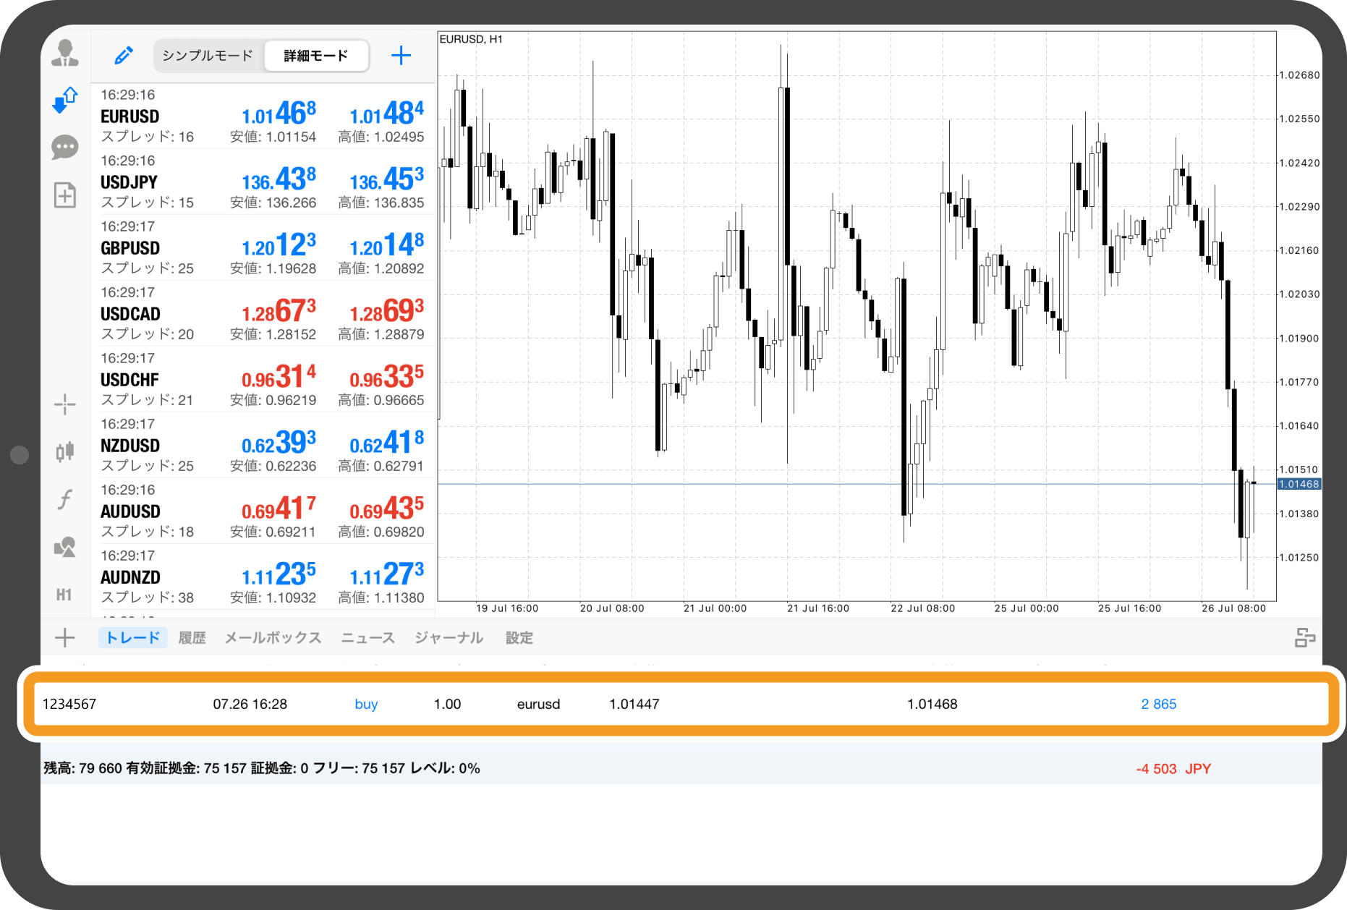Open the account profile icon
Viewport: 1347px width, 910px height.
tap(65, 54)
